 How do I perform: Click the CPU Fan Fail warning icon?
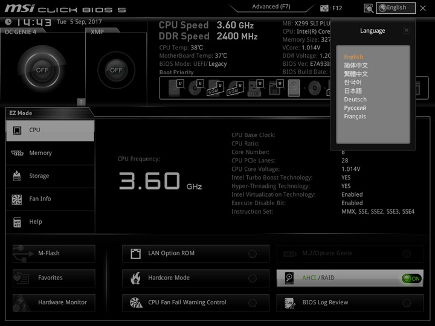point(136,302)
